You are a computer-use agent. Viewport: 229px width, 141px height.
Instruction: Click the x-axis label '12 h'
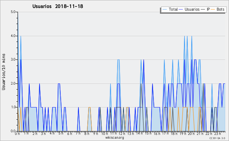pos(122,134)
